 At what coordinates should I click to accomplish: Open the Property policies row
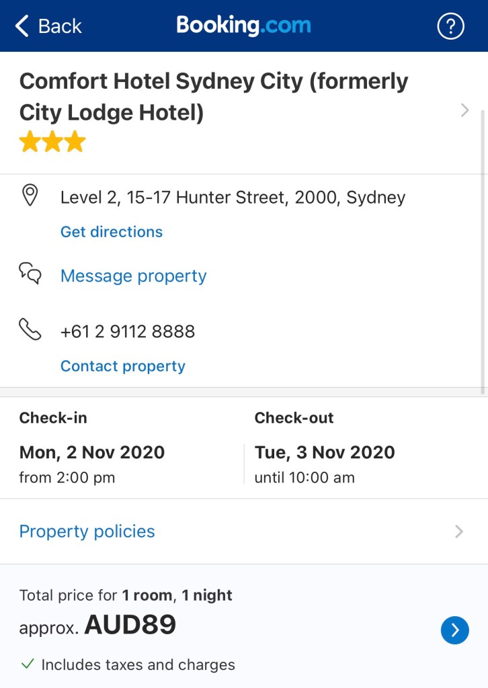tap(87, 531)
